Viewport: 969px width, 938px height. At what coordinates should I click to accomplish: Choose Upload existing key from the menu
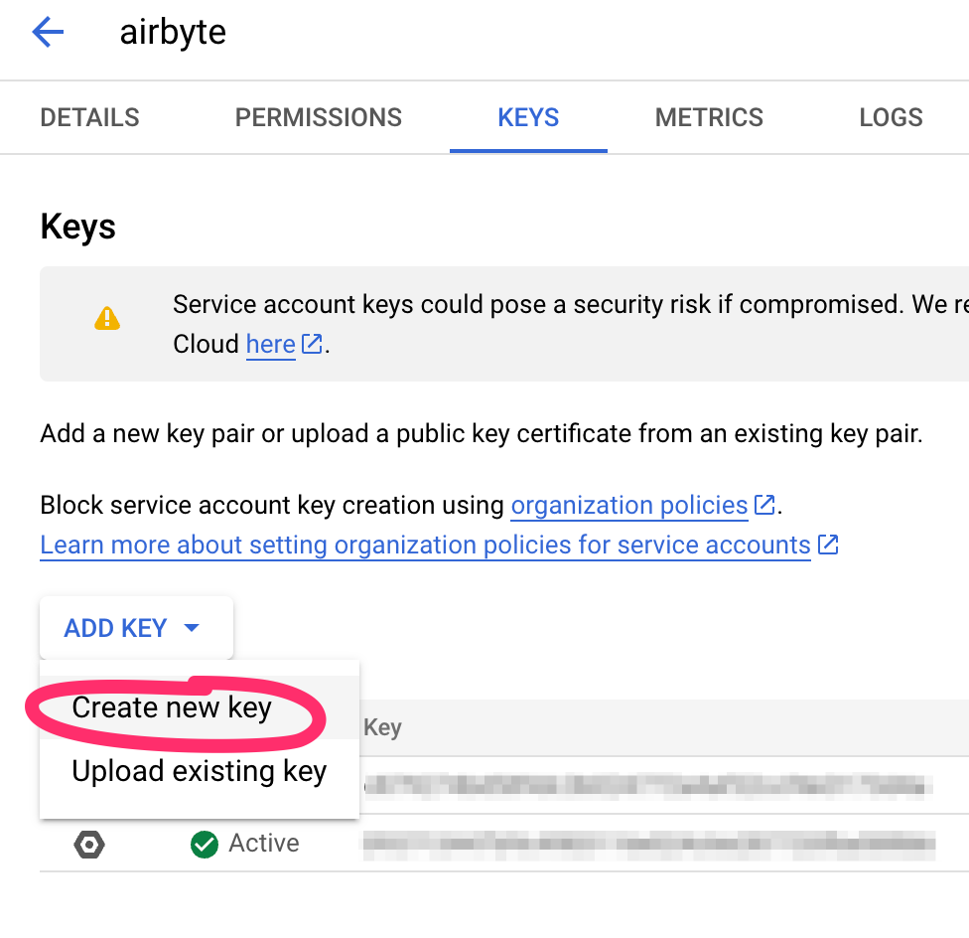click(x=198, y=770)
